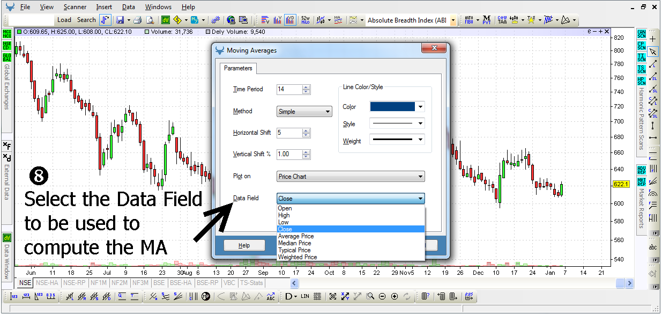Open the NSE CD exchange icon
Screen dimensions: 662x314
pos(7,46)
